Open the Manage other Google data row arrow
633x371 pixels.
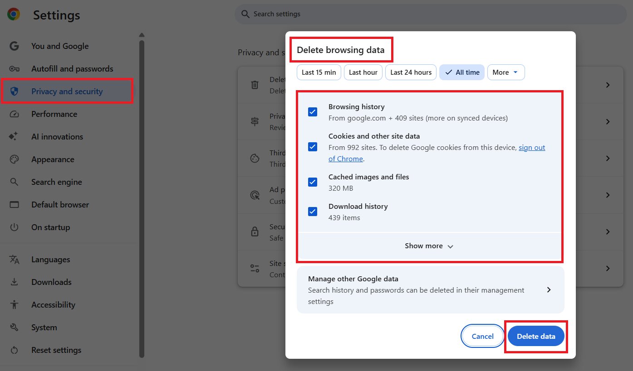pyautogui.click(x=549, y=290)
